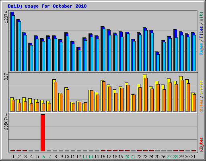This screenshot has height=161, width=206.
Task: Click the x-axis label for day 30
Action: (187, 157)
